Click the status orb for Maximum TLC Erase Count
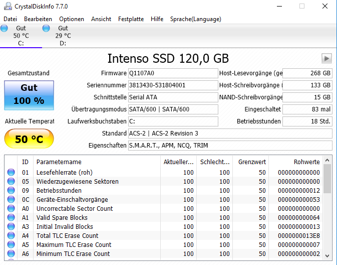Viewport: 337px width, 265px height. point(11,245)
